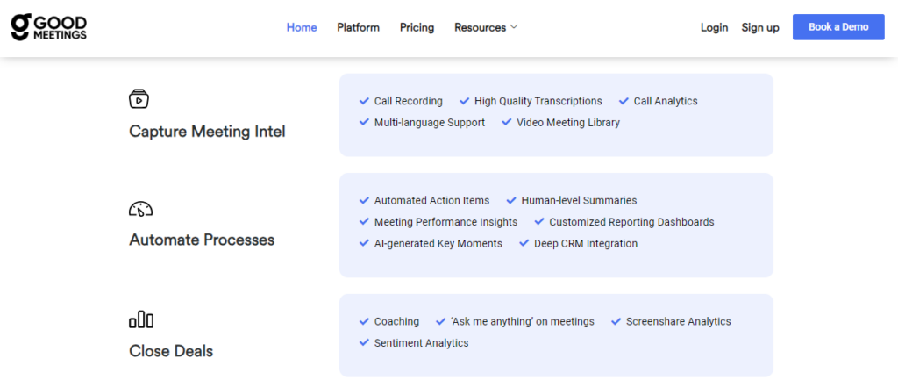Click the Close Deals heading
Viewport: 898px width, 380px height.
coord(171,351)
